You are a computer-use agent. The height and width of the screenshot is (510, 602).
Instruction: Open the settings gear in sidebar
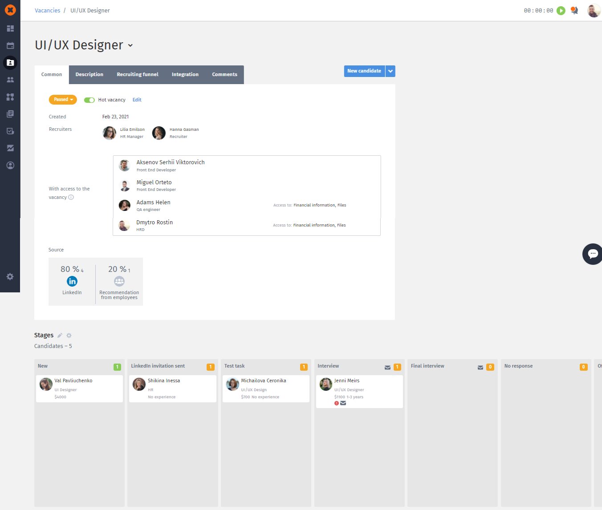[x=10, y=276]
